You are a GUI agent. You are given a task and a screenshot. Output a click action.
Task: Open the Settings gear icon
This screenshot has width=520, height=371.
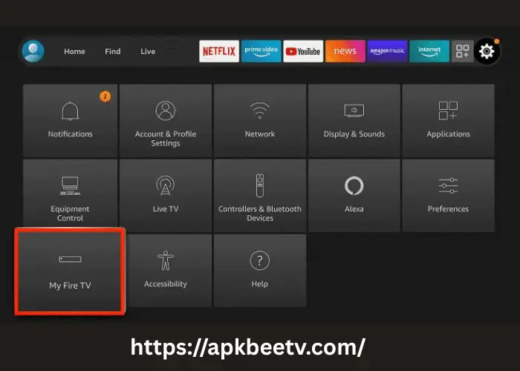(487, 51)
